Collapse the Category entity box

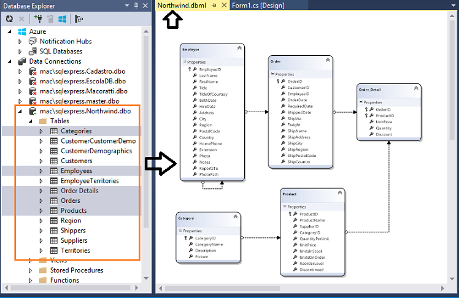(x=236, y=216)
